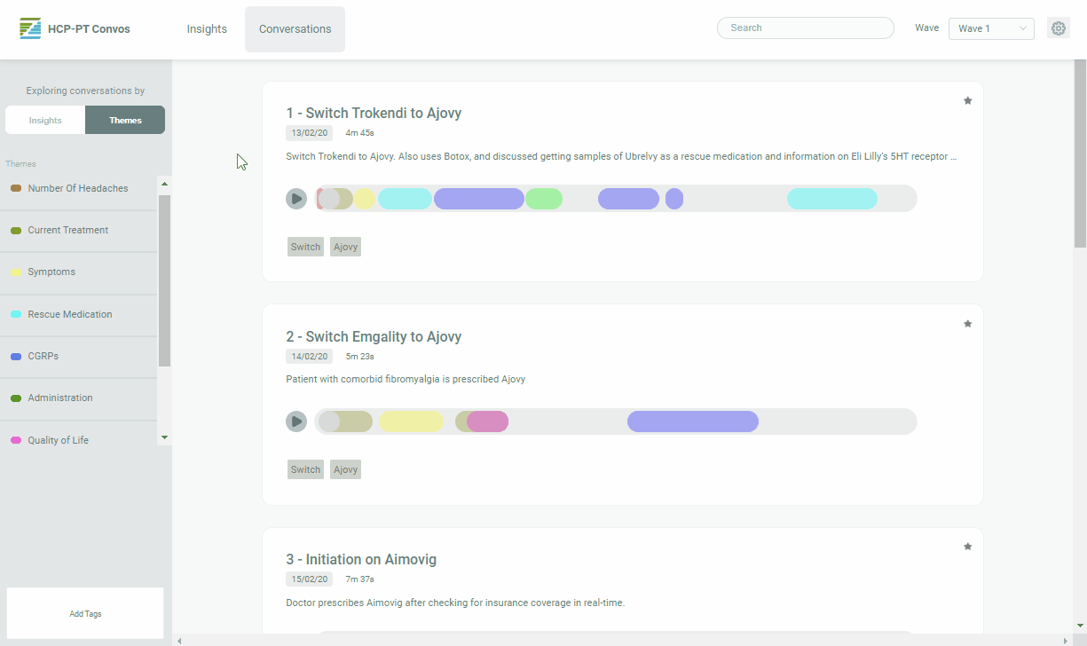
Task: Jump to large purple CGRPs segment, conversation 2
Action: [x=693, y=421]
